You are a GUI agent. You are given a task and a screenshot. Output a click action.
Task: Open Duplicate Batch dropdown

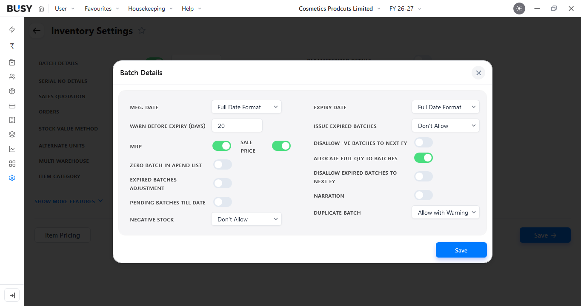point(446,212)
